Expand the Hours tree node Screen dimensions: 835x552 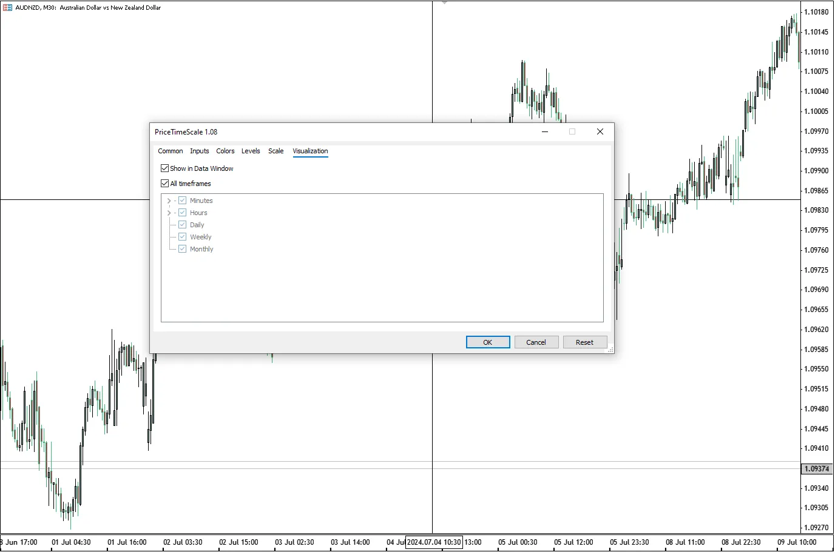tap(169, 213)
